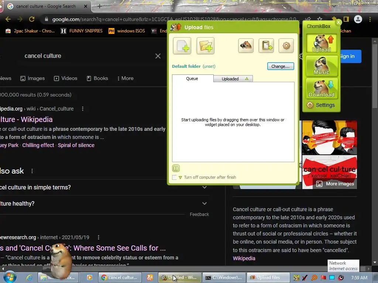The width and height of the screenshot is (378, 283).
Task: Switch to the Upload files taskbar button
Action: pos(268,277)
